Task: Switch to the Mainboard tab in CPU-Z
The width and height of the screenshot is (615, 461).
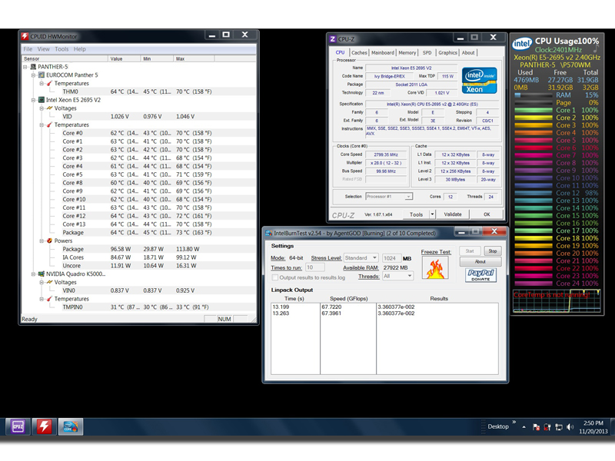Action: point(383,53)
